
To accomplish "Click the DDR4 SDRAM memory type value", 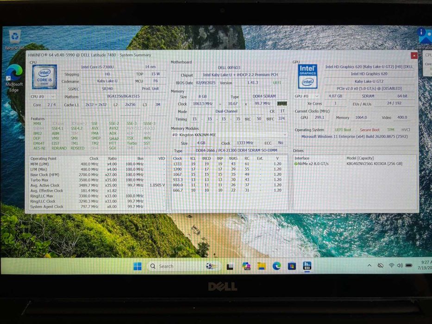I will pos(264,96).
